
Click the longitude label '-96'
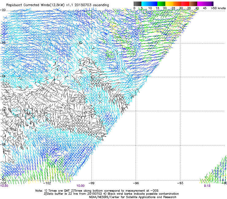click(136, 183)
